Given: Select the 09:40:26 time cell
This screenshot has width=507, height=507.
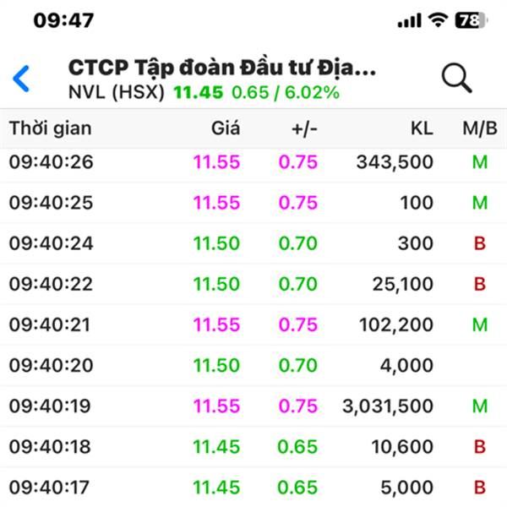Looking at the screenshot, I should coord(51,162).
